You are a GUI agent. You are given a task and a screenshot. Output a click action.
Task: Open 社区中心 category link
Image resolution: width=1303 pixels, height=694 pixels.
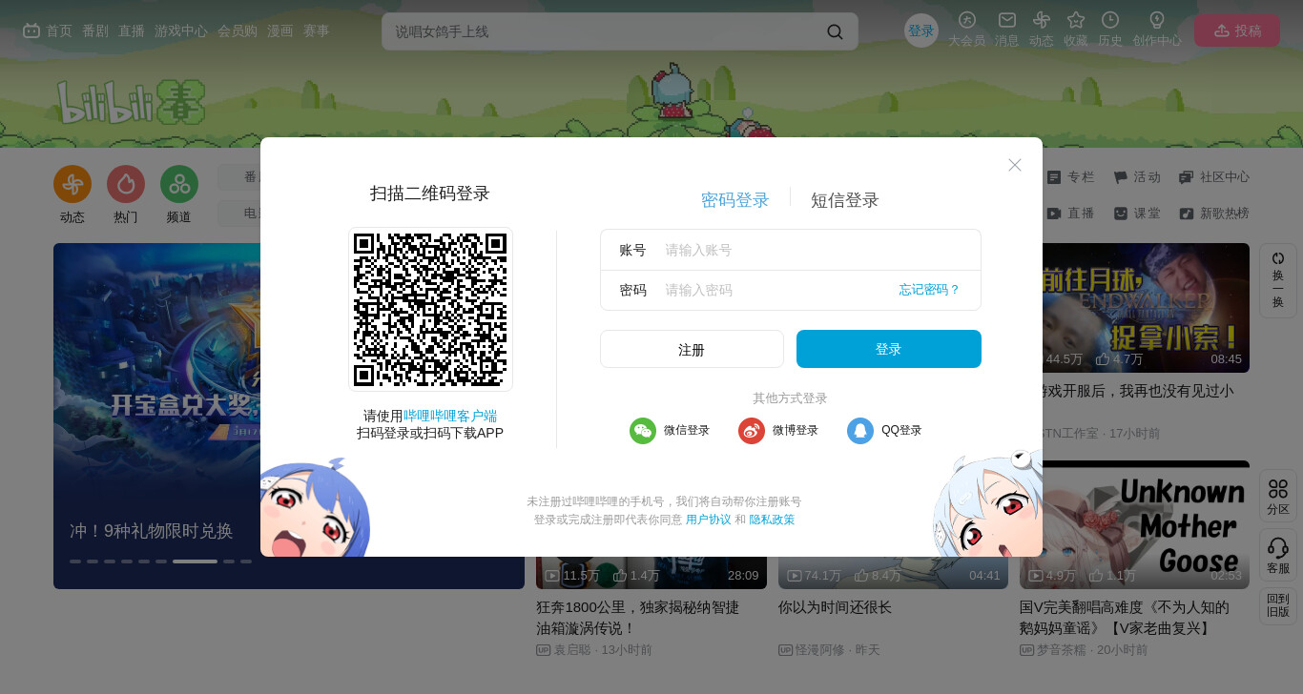[x=1214, y=177]
